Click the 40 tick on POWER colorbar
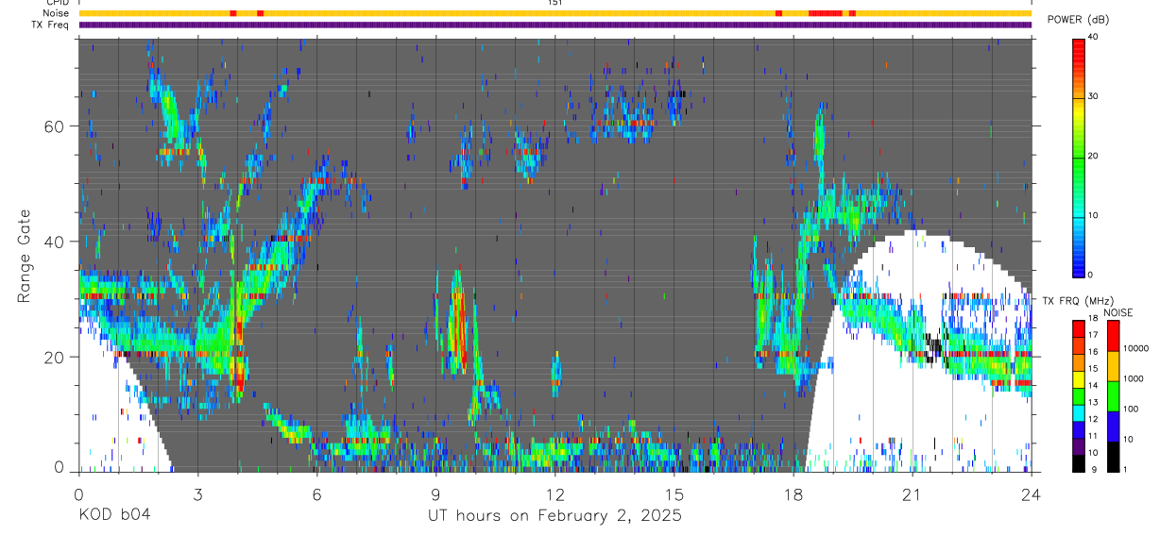1160x535 pixels. coord(1095,37)
